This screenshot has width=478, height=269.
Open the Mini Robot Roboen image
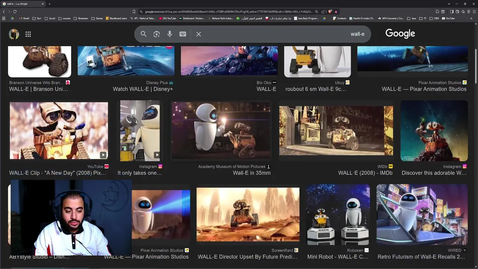(338, 214)
